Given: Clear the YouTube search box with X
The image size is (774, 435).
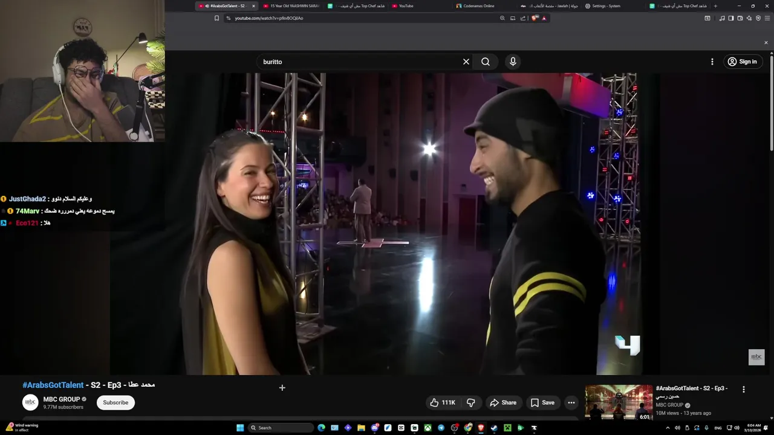Looking at the screenshot, I should click(x=466, y=62).
